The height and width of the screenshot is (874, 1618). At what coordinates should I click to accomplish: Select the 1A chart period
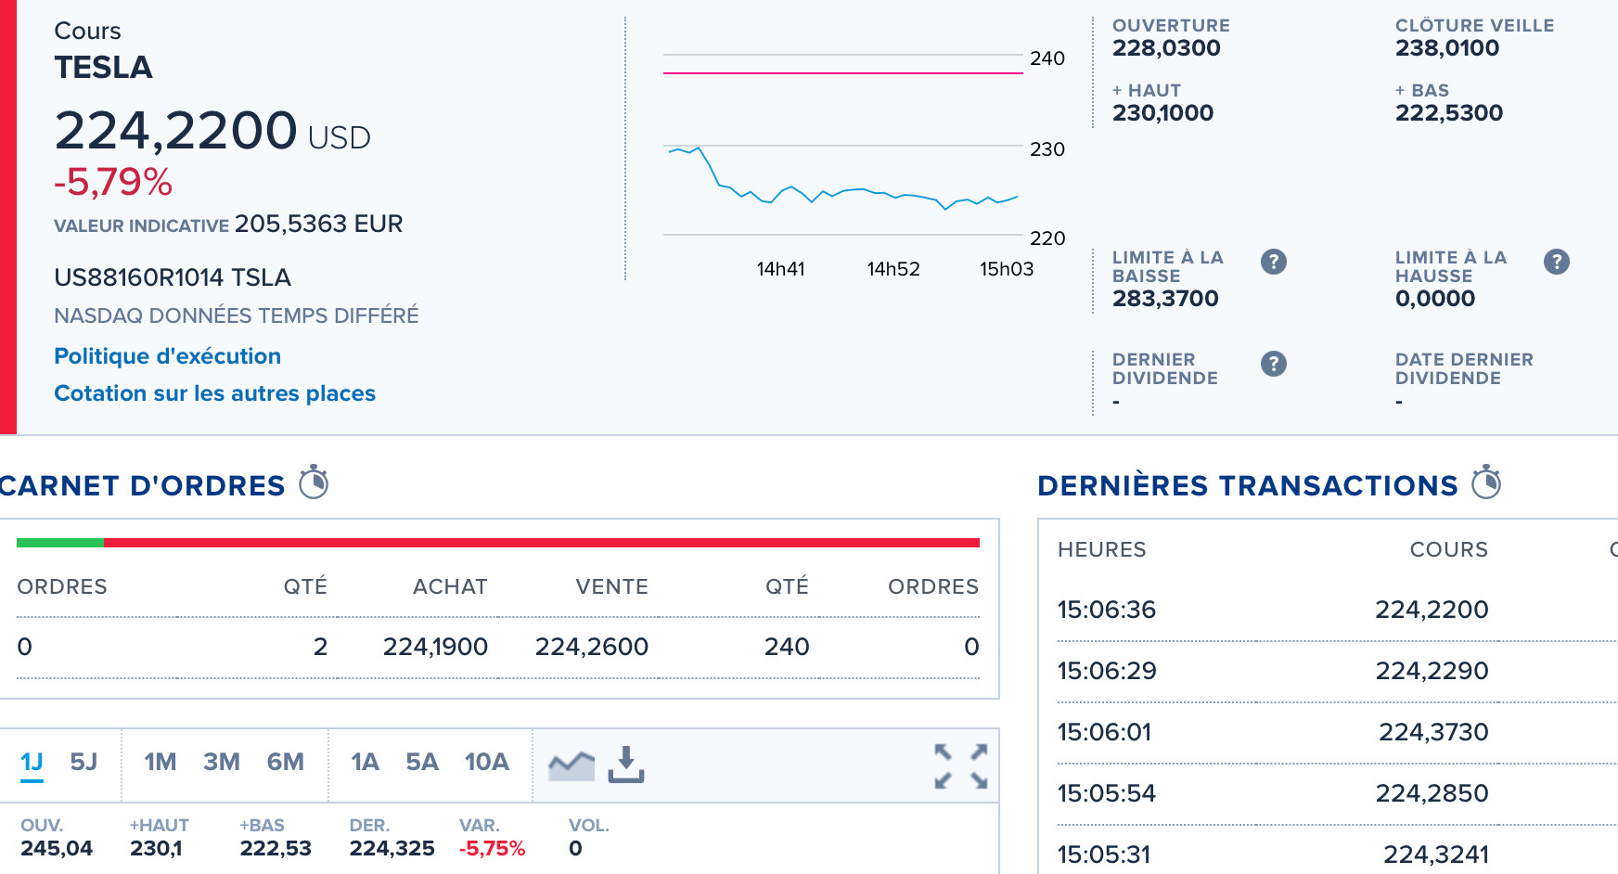365,762
